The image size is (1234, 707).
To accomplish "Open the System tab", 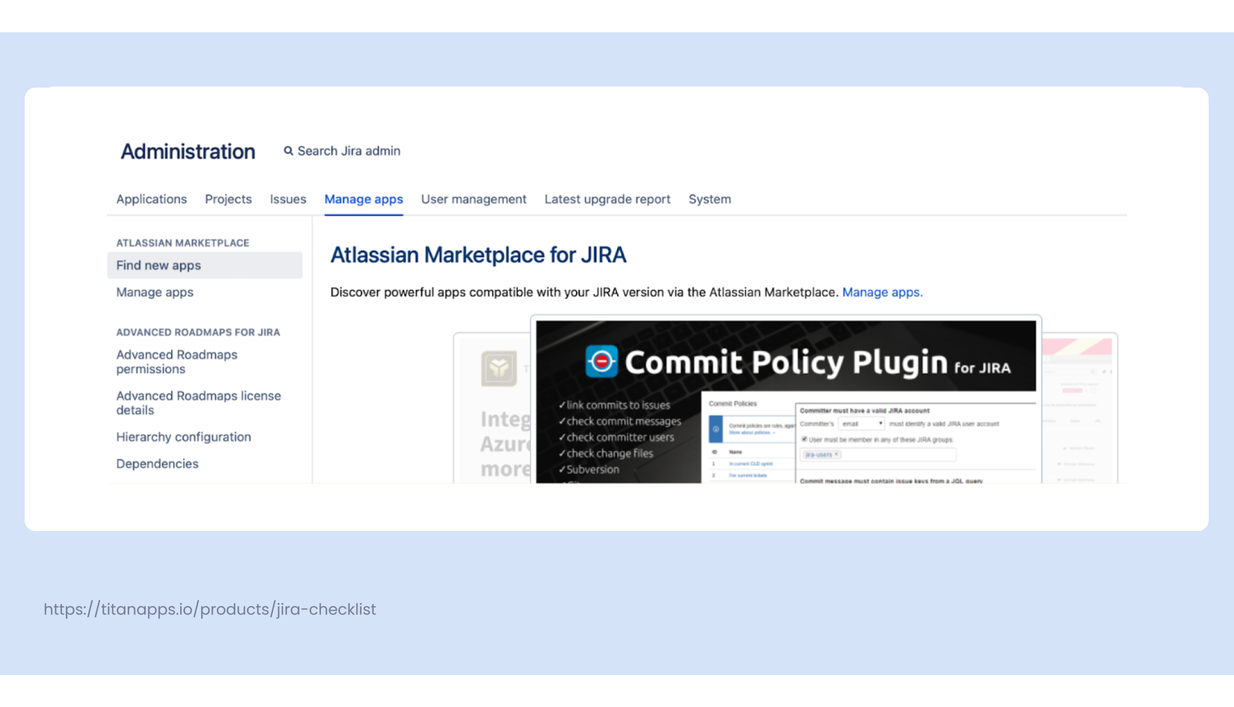I will (x=709, y=199).
